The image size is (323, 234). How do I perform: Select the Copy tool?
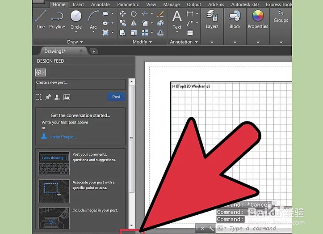[x=122, y=23]
